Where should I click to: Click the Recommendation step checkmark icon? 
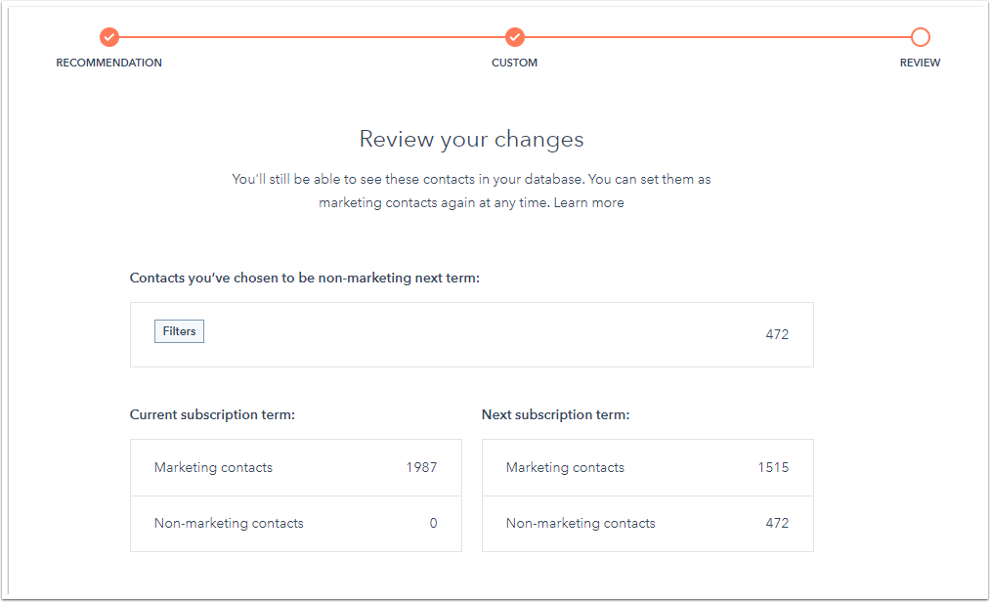(x=109, y=37)
